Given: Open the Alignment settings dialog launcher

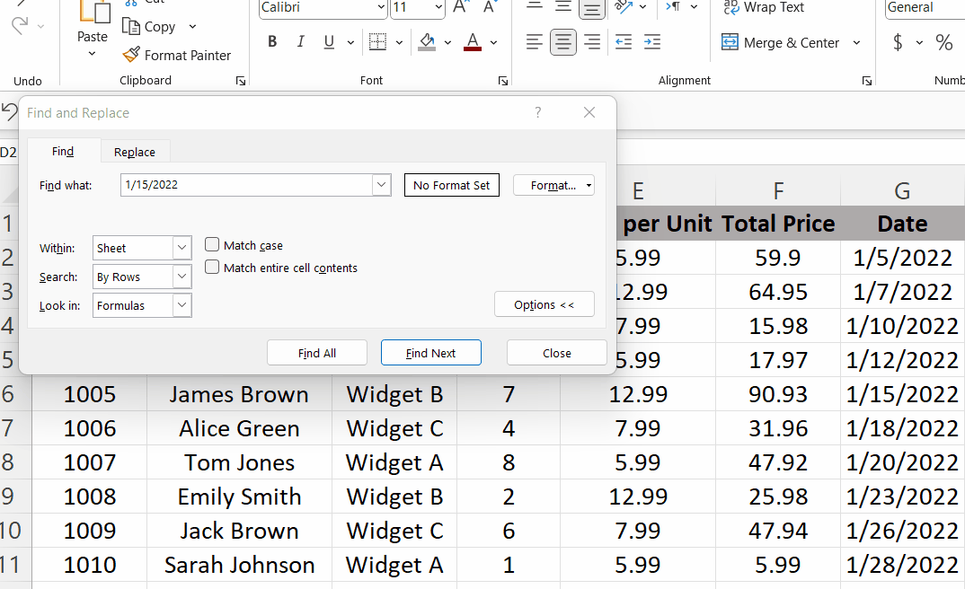Looking at the screenshot, I should tap(866, 81).
